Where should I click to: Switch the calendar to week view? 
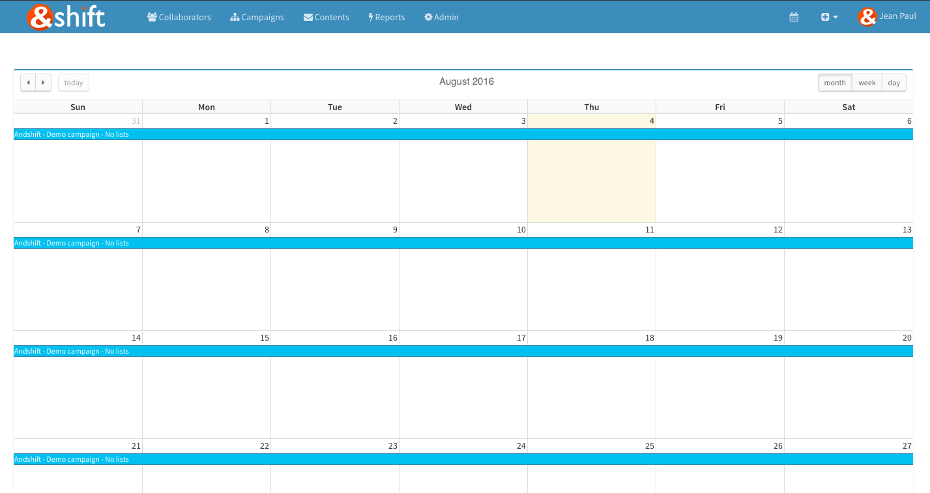[x=867, y=83]
